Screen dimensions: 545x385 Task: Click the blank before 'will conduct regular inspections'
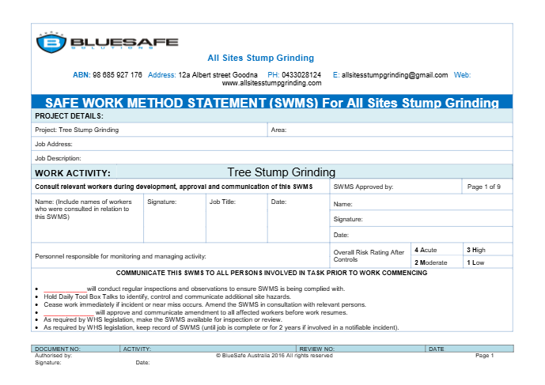pos(65,289)
